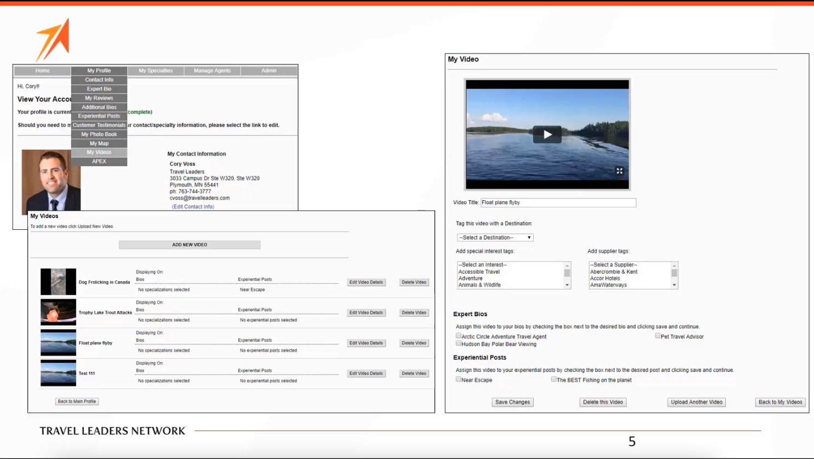The height and width of the screenshot is (459, 814).
Task: Click the Edit Contact Info link
Action: pyautogui.click(x=193, y=207)
